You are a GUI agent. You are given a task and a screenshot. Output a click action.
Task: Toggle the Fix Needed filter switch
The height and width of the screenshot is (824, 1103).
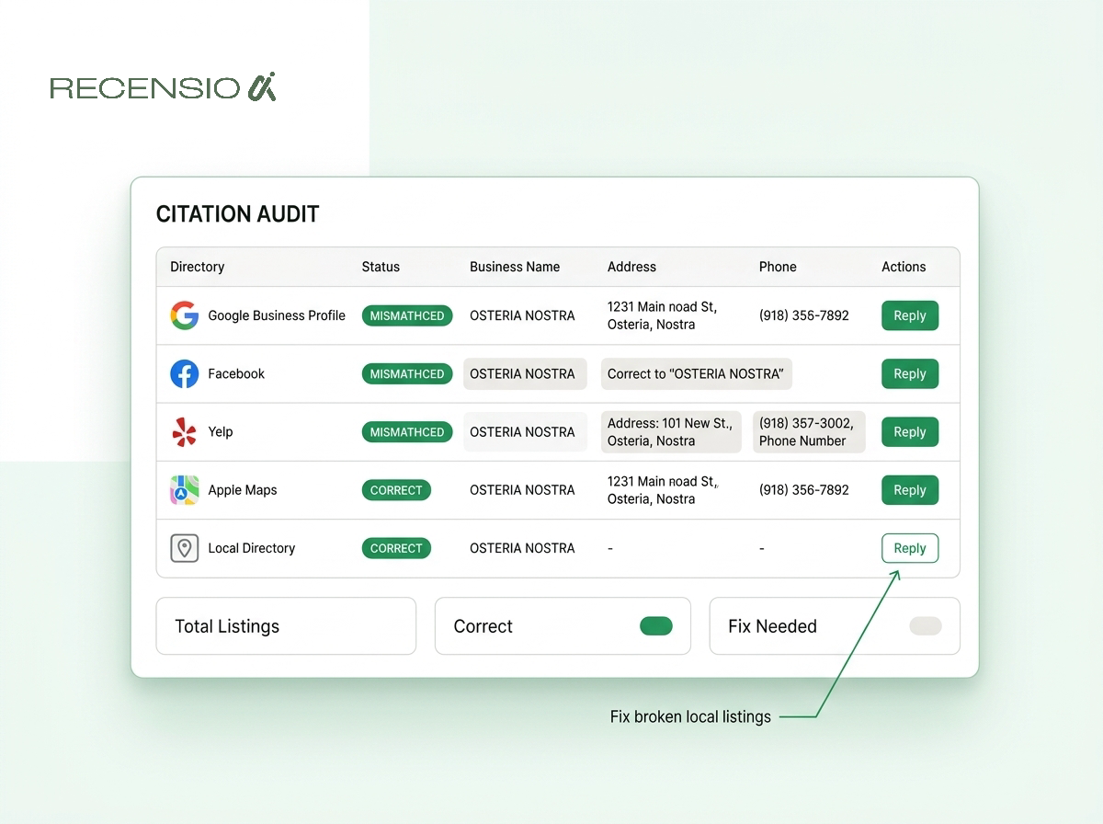(926, 626)
